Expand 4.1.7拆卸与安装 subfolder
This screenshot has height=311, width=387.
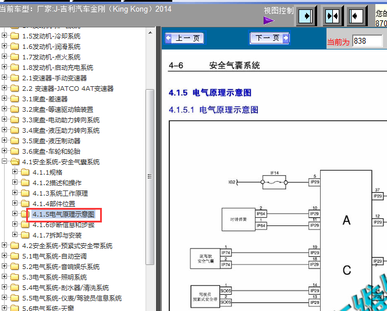coord(15,235)
